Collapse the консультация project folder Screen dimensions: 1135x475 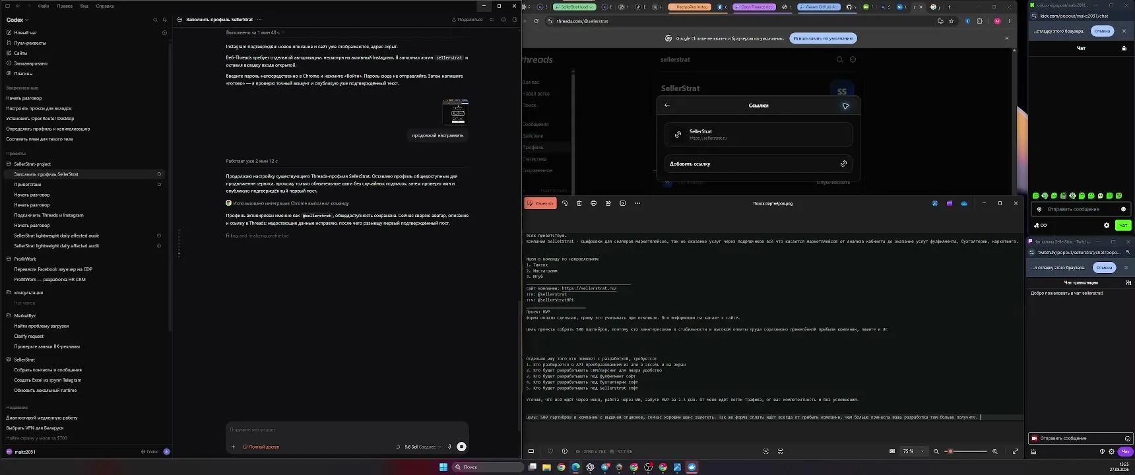(x=28, y=292)
